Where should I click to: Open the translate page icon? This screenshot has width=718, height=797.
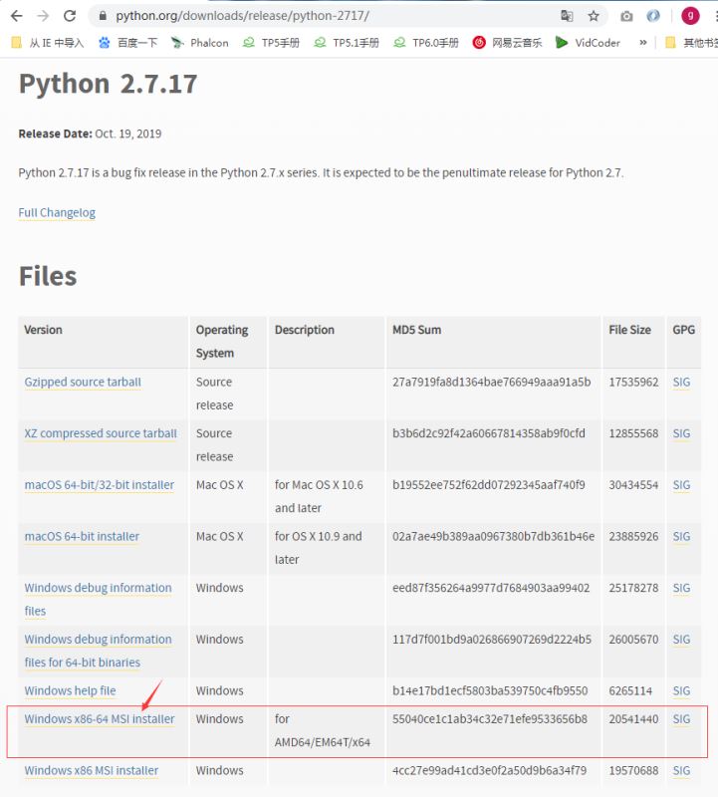567,16
